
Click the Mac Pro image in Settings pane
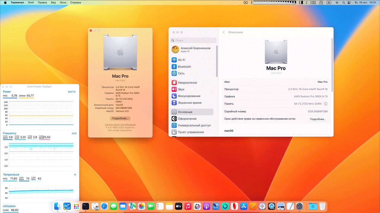[276, 51]
